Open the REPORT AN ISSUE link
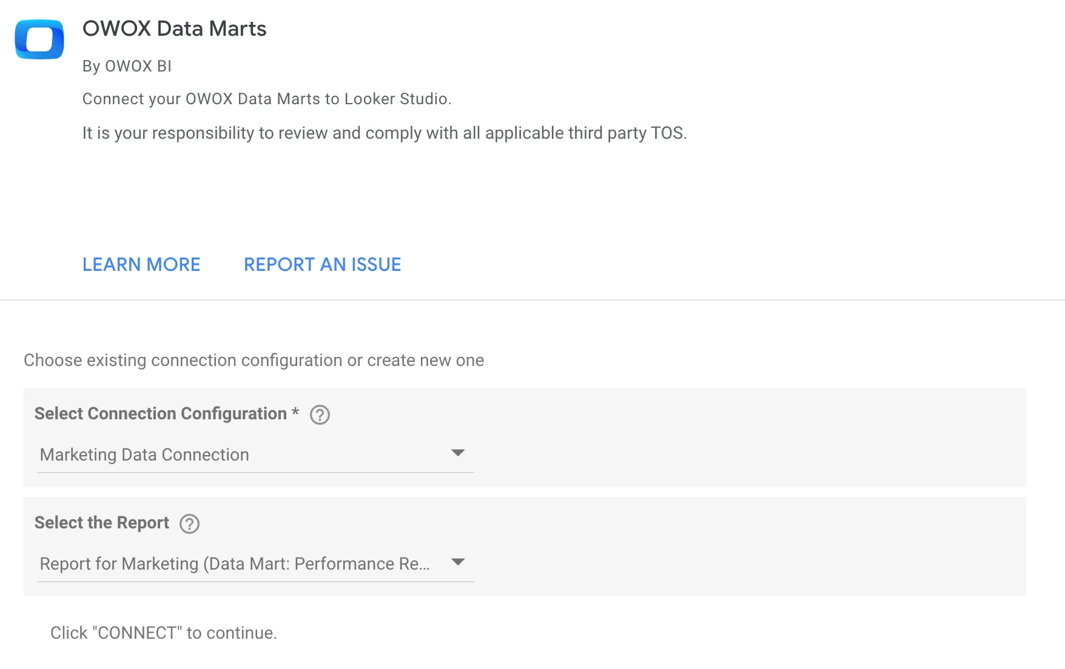The height and width of the screenshot is (669, 1065). [x=322, y=264]
